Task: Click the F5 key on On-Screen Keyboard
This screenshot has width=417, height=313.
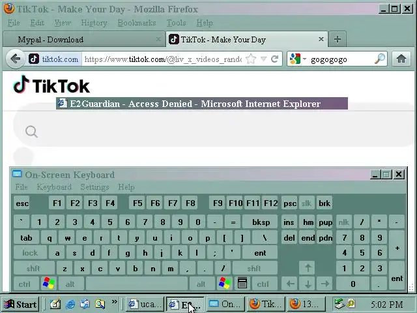Action: pos(137,203)
